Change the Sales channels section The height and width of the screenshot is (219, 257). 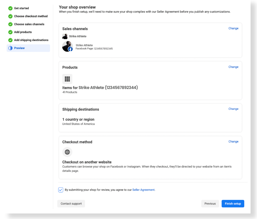tap(233, 28)
